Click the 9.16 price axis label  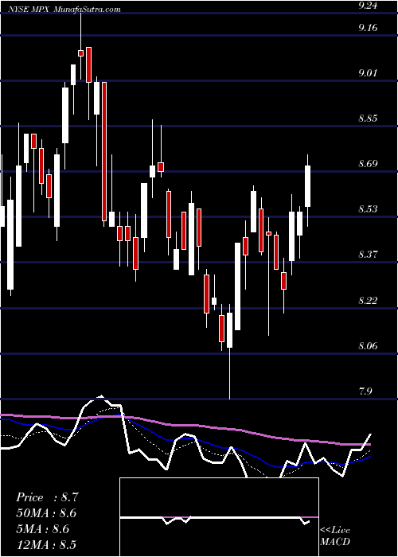[368, 28]
